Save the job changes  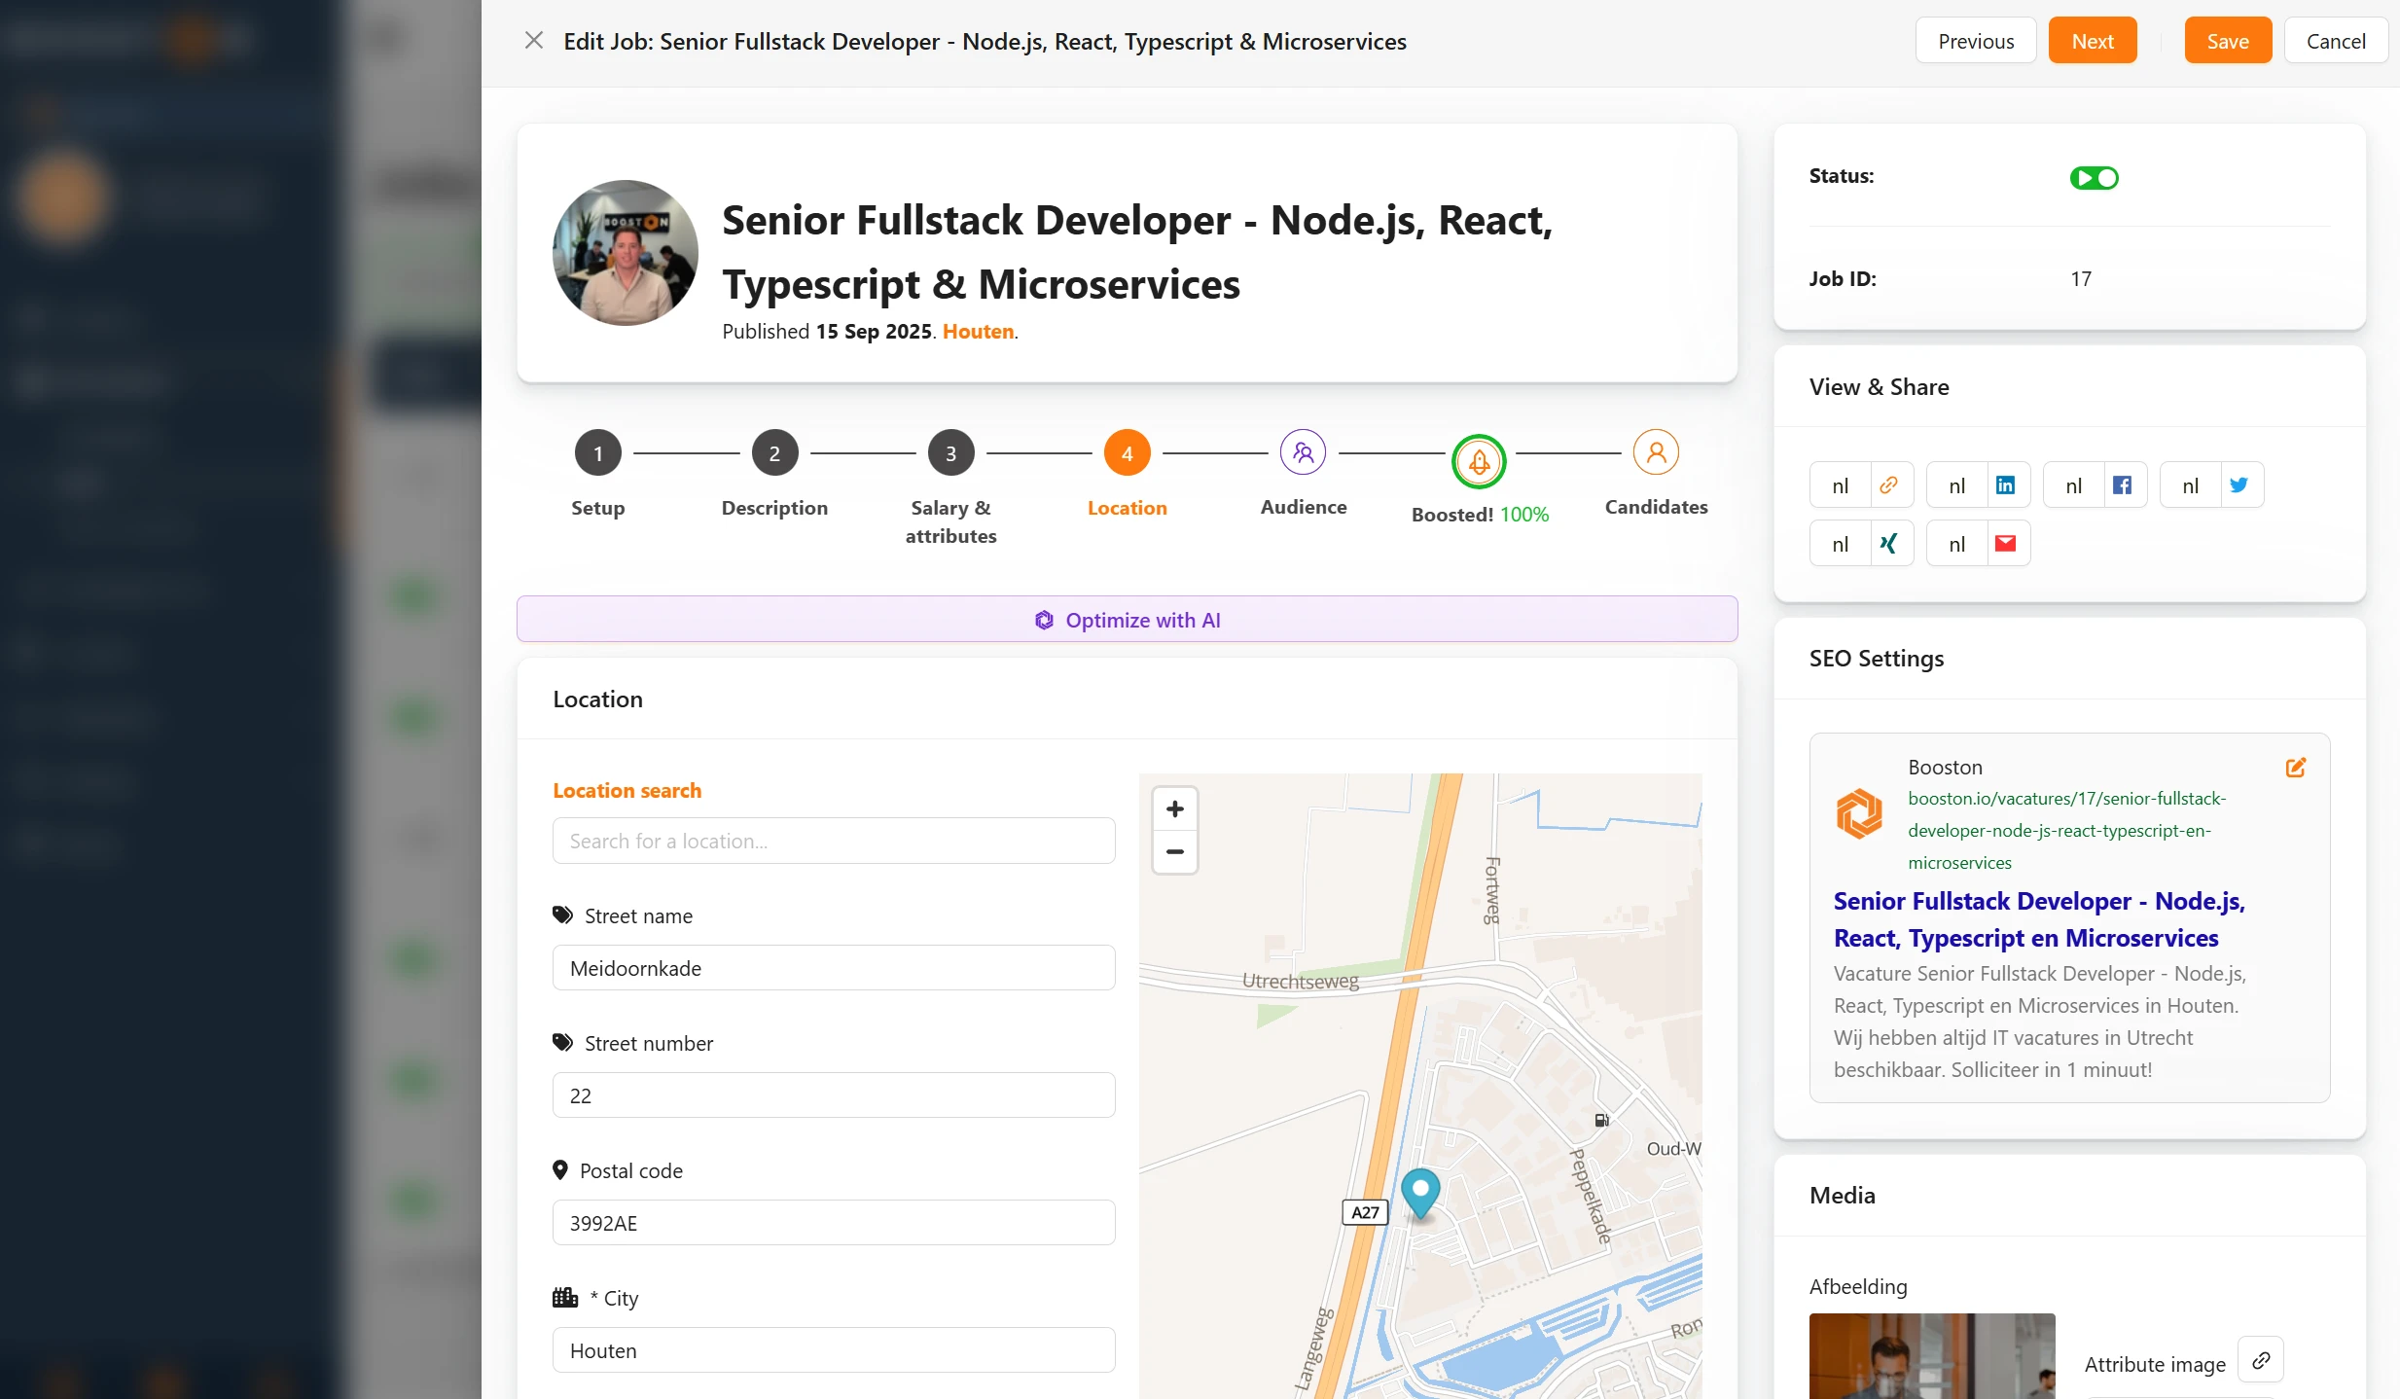pyautogui.click(x=2227, y=41)
